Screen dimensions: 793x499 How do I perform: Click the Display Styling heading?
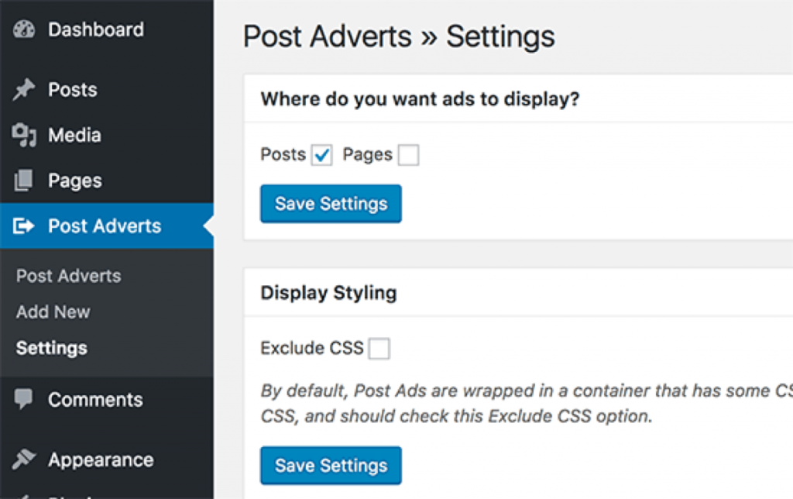tap(328, 293)
